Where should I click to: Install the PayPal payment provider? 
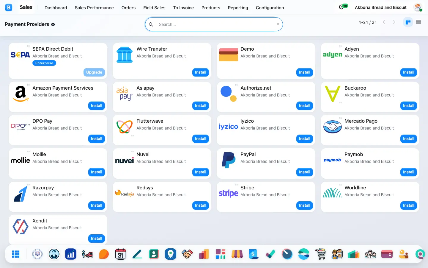coord(304,172)
